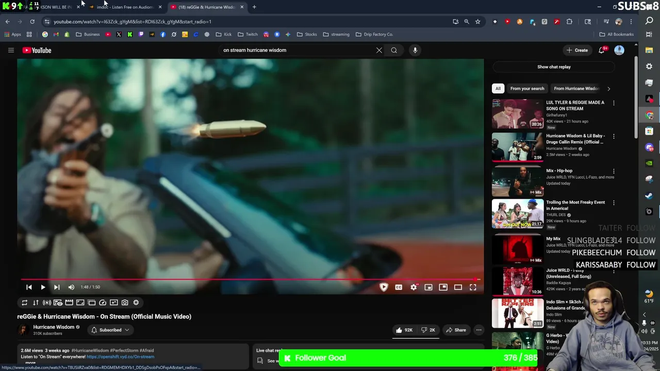Mute the video volume
Viewport: 660px width, 371px height.
[71, 287]
